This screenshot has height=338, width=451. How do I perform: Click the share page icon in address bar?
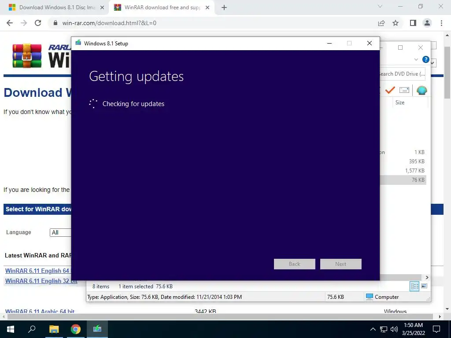click(x=381, y=23)
